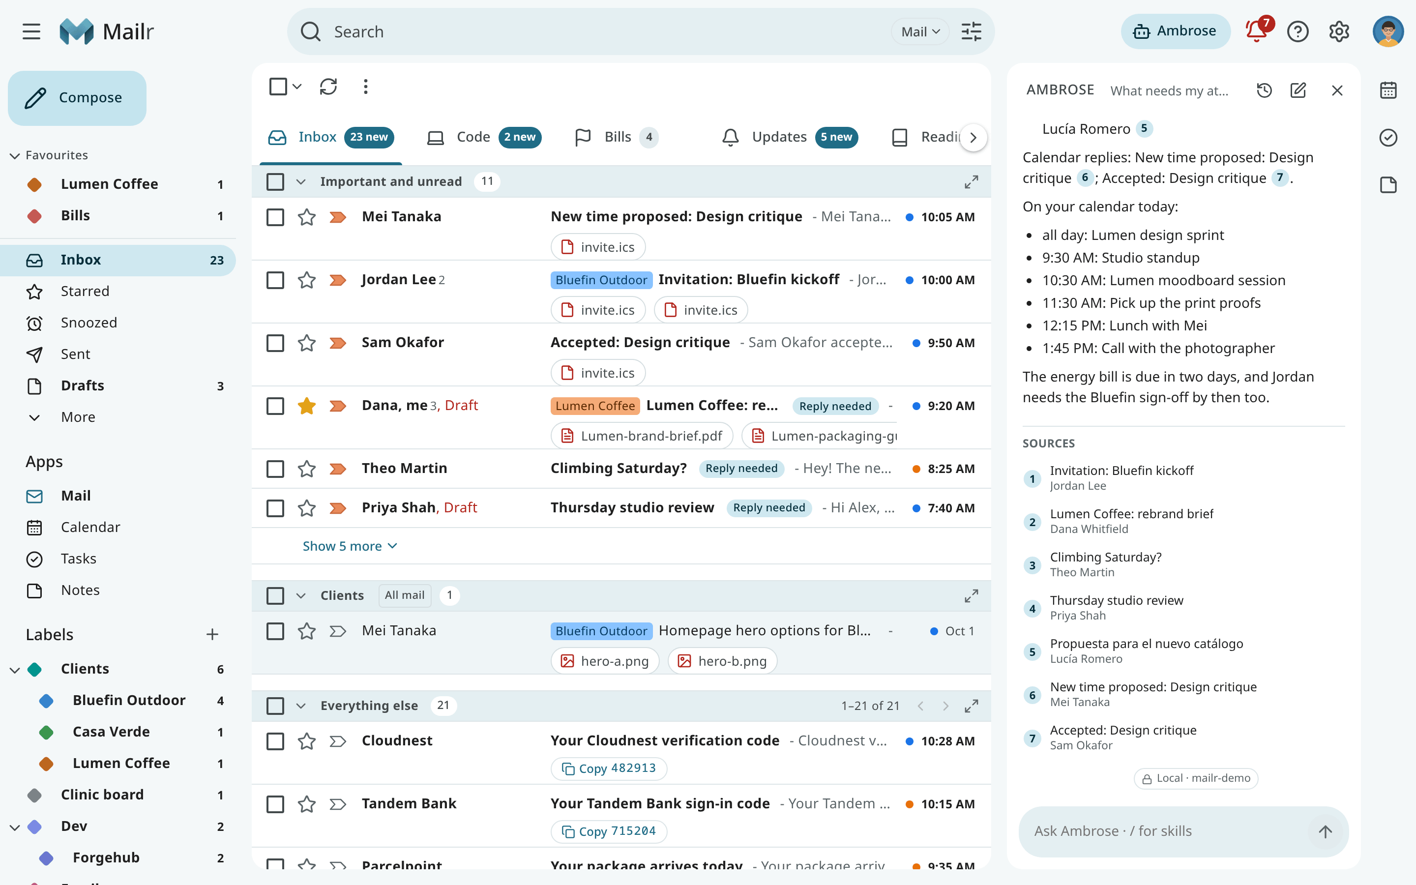Select the Sam Okafor email checkbox

pyautogui.click(x=275, y=343)
